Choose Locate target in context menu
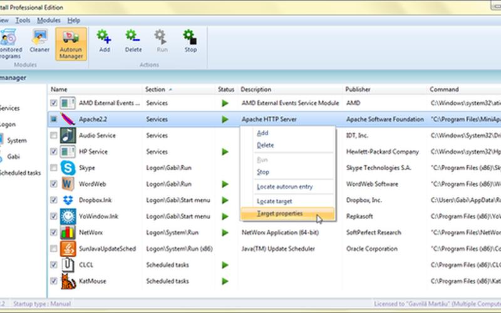 pos(287,202)
